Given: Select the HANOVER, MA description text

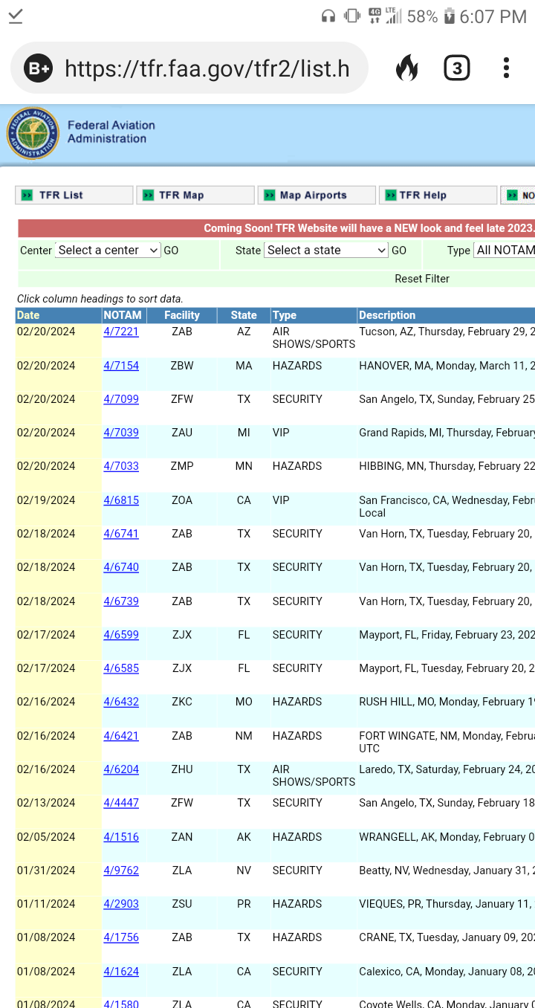Looking at the screenshot, I should point(447,366).
